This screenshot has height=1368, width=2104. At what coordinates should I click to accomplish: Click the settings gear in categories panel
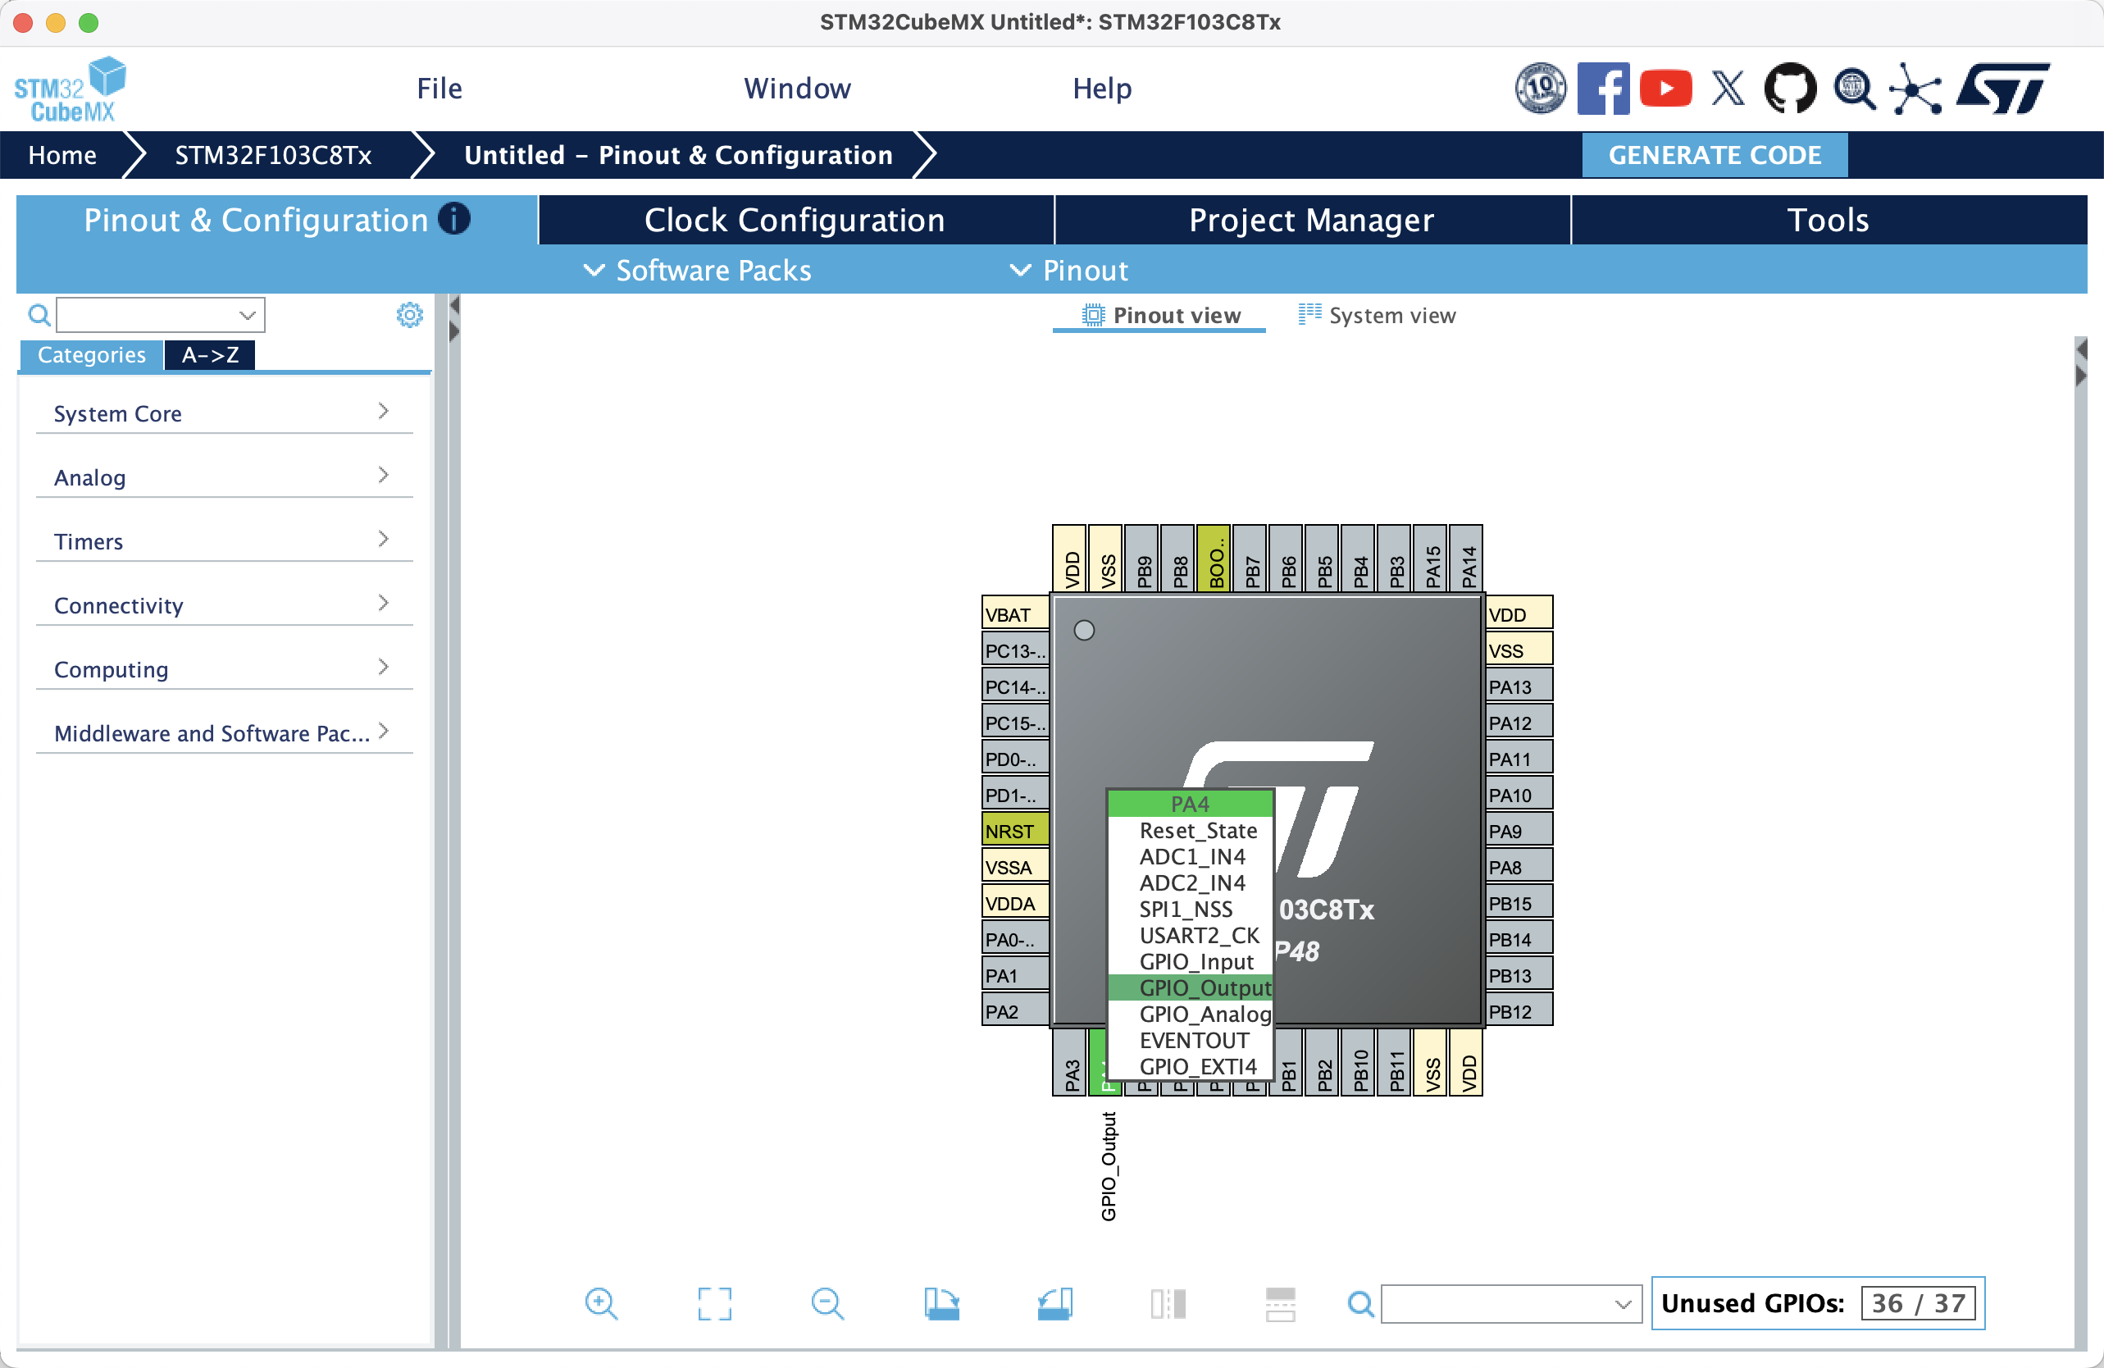pyautogui.click(x=409, y=315)
